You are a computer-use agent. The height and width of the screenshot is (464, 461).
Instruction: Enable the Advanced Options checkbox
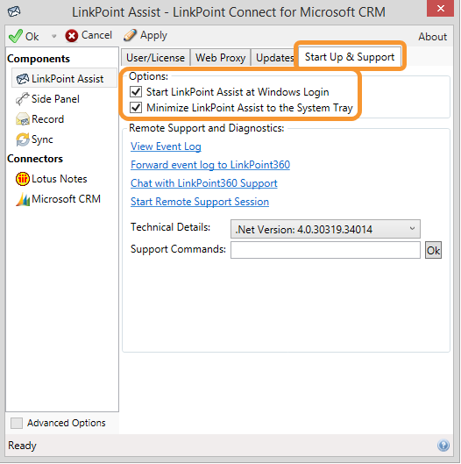(17, 423)
